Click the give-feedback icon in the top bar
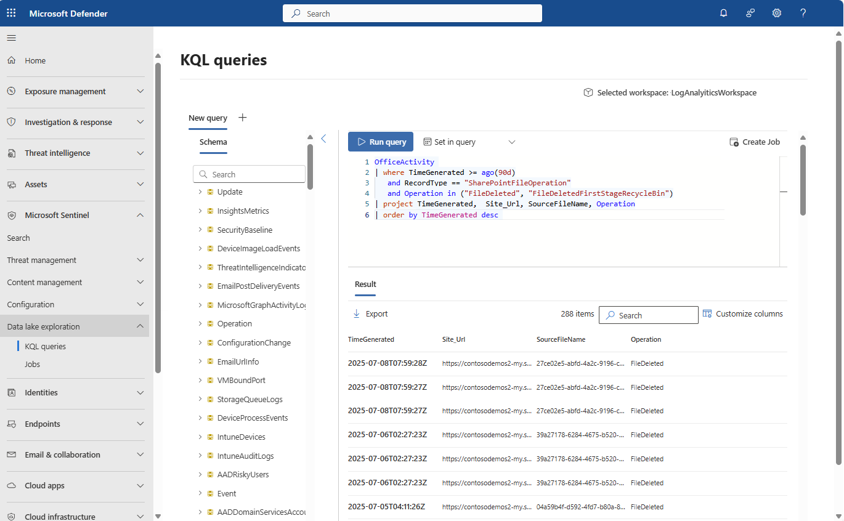The height and width of the screenshot is (521, 844). point(750,12)
